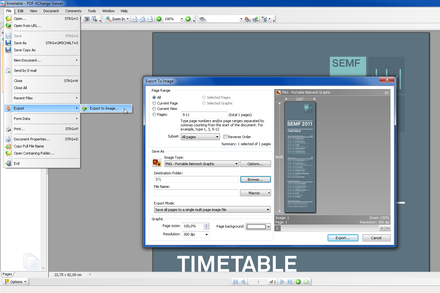The image size is (440, 293).
Task: Select the Current Page radio button
Action: pyautogui.click(x=154, y=103)
